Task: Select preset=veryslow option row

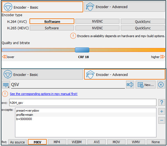Action: coord(86,111)
